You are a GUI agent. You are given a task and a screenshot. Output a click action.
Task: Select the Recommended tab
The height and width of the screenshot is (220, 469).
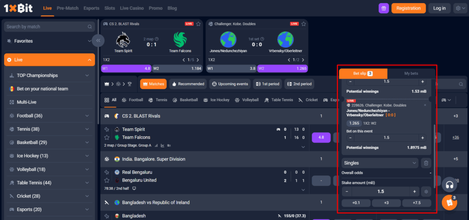coord(188,84)
